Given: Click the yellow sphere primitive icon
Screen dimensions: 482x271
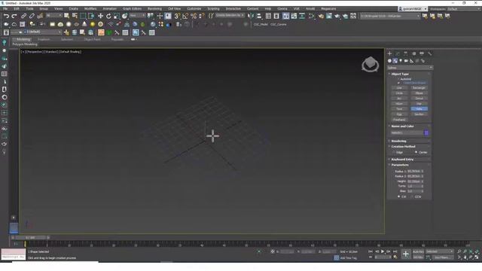Looking at the screenshot, I should click(x=93, y=24).
